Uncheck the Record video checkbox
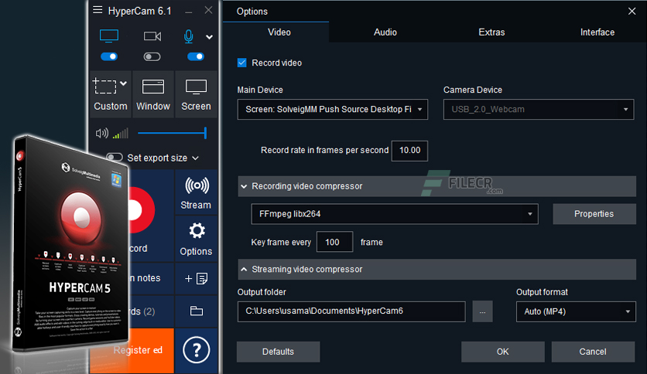The image size is (647, 374). [x=241, y=63]
